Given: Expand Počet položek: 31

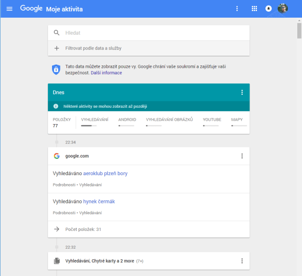Looking at the screenshot, I should click(x=149, y=229).
